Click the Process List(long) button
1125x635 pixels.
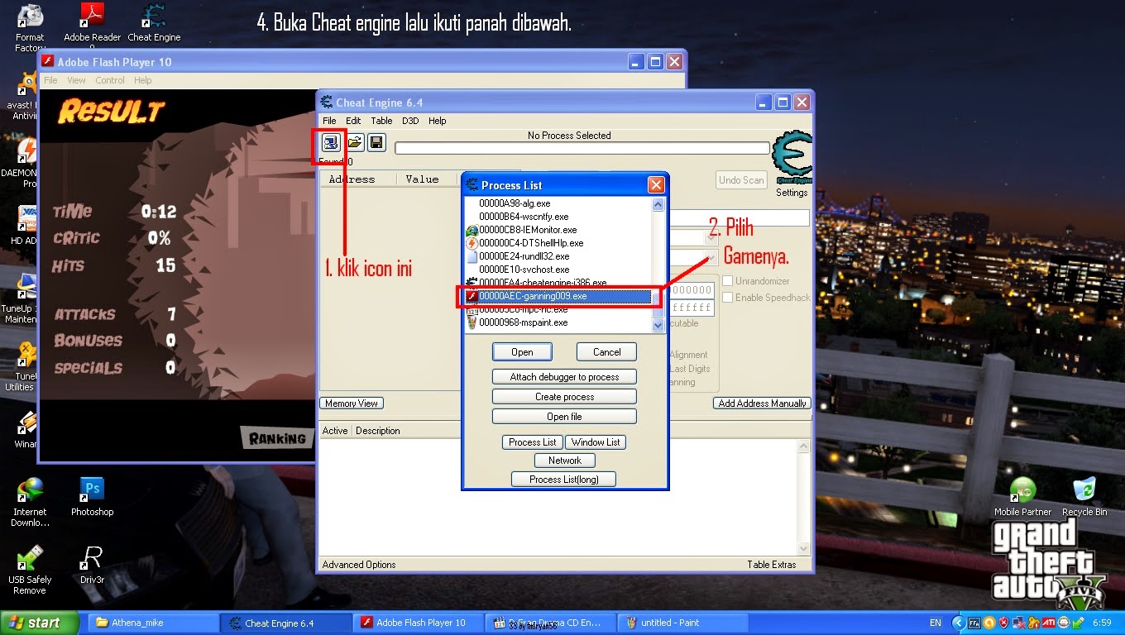point(564,479)
